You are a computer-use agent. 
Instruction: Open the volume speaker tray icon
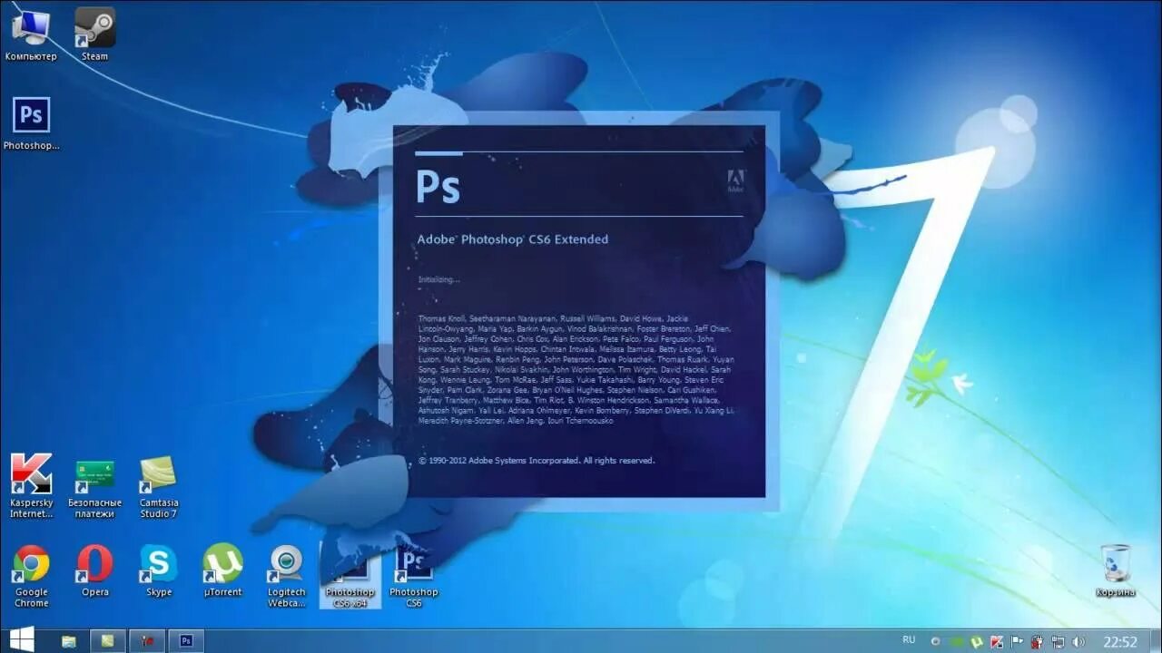(1078, 642)
